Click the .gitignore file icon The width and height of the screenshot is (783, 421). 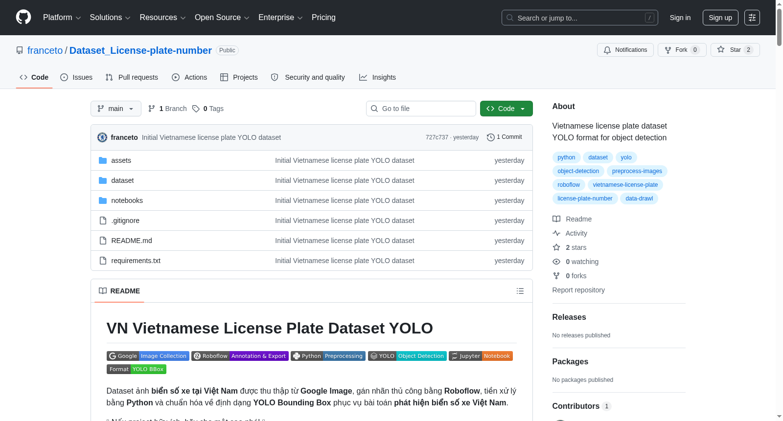tap(103, 221)
